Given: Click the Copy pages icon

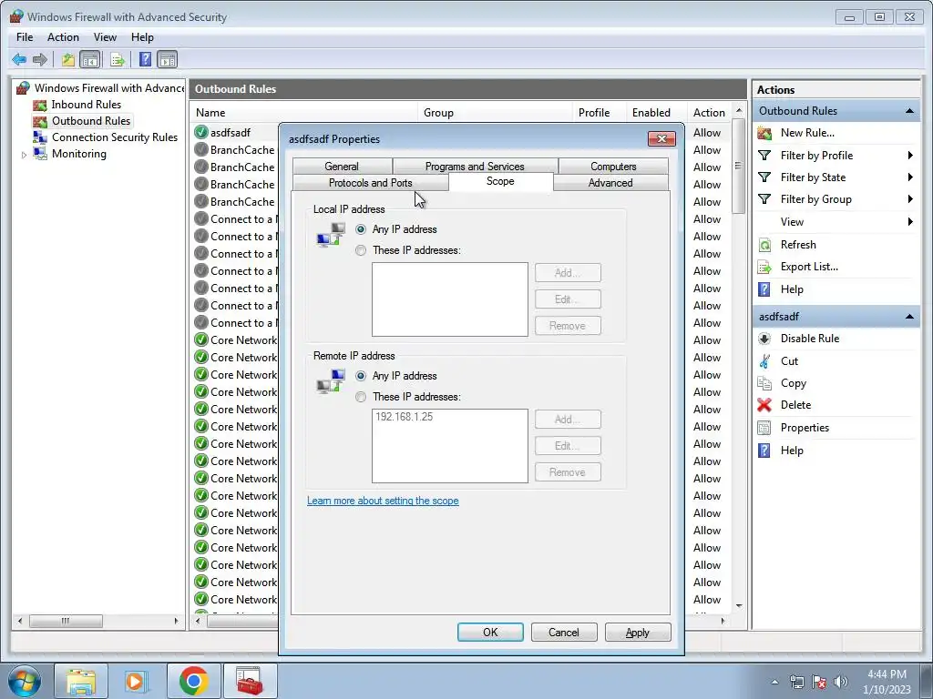Looking at the screenshot, I should [764, 383].
